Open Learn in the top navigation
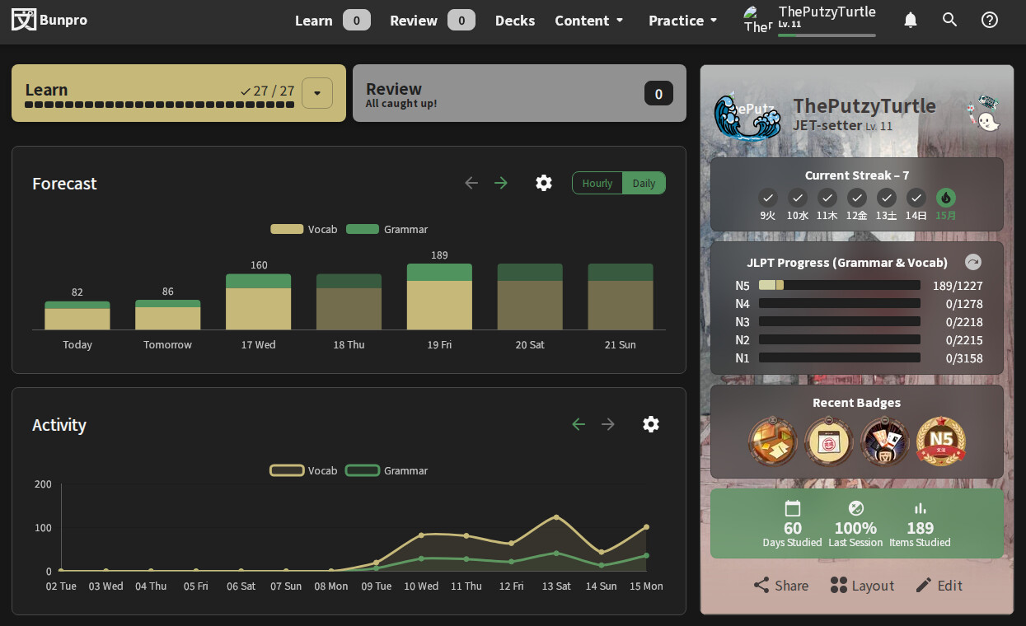The width and height of the screenshot is (1026, 626). 332,21
